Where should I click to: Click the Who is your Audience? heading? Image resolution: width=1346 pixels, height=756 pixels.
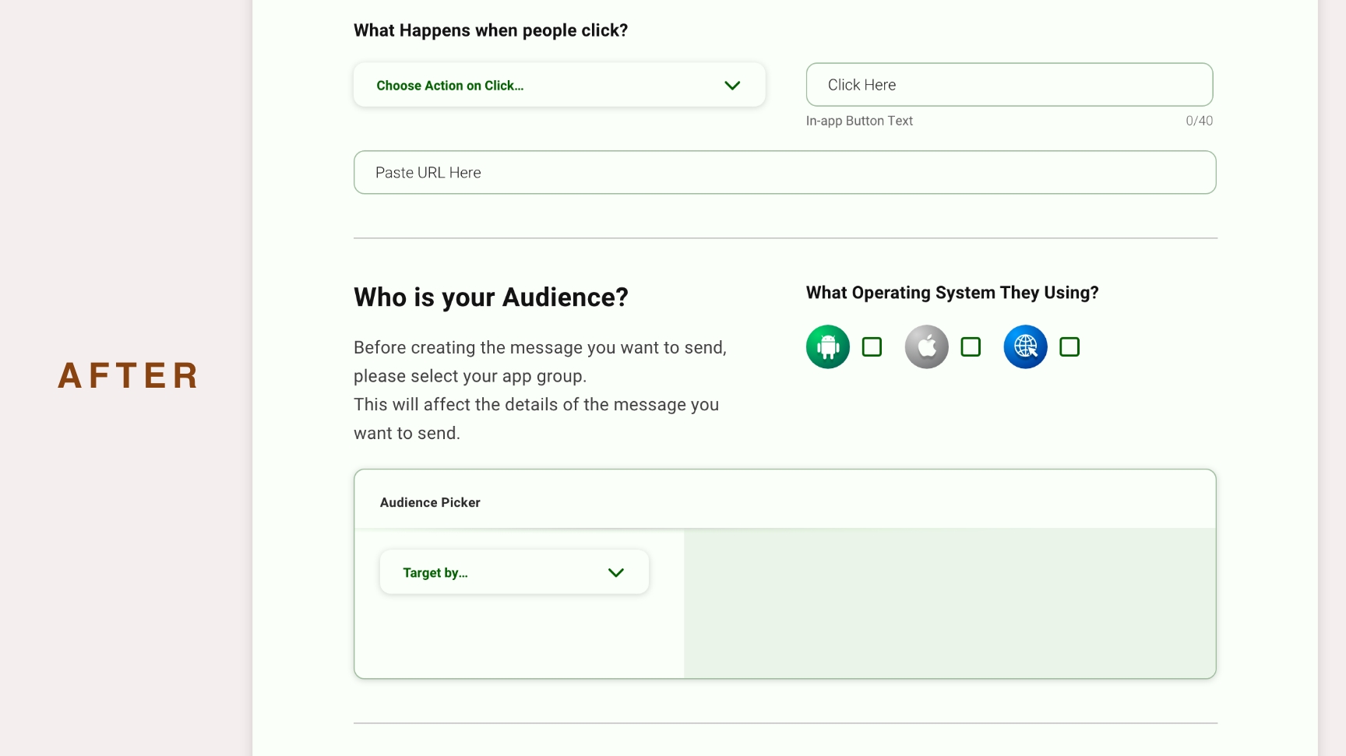[x=491, y=297]
